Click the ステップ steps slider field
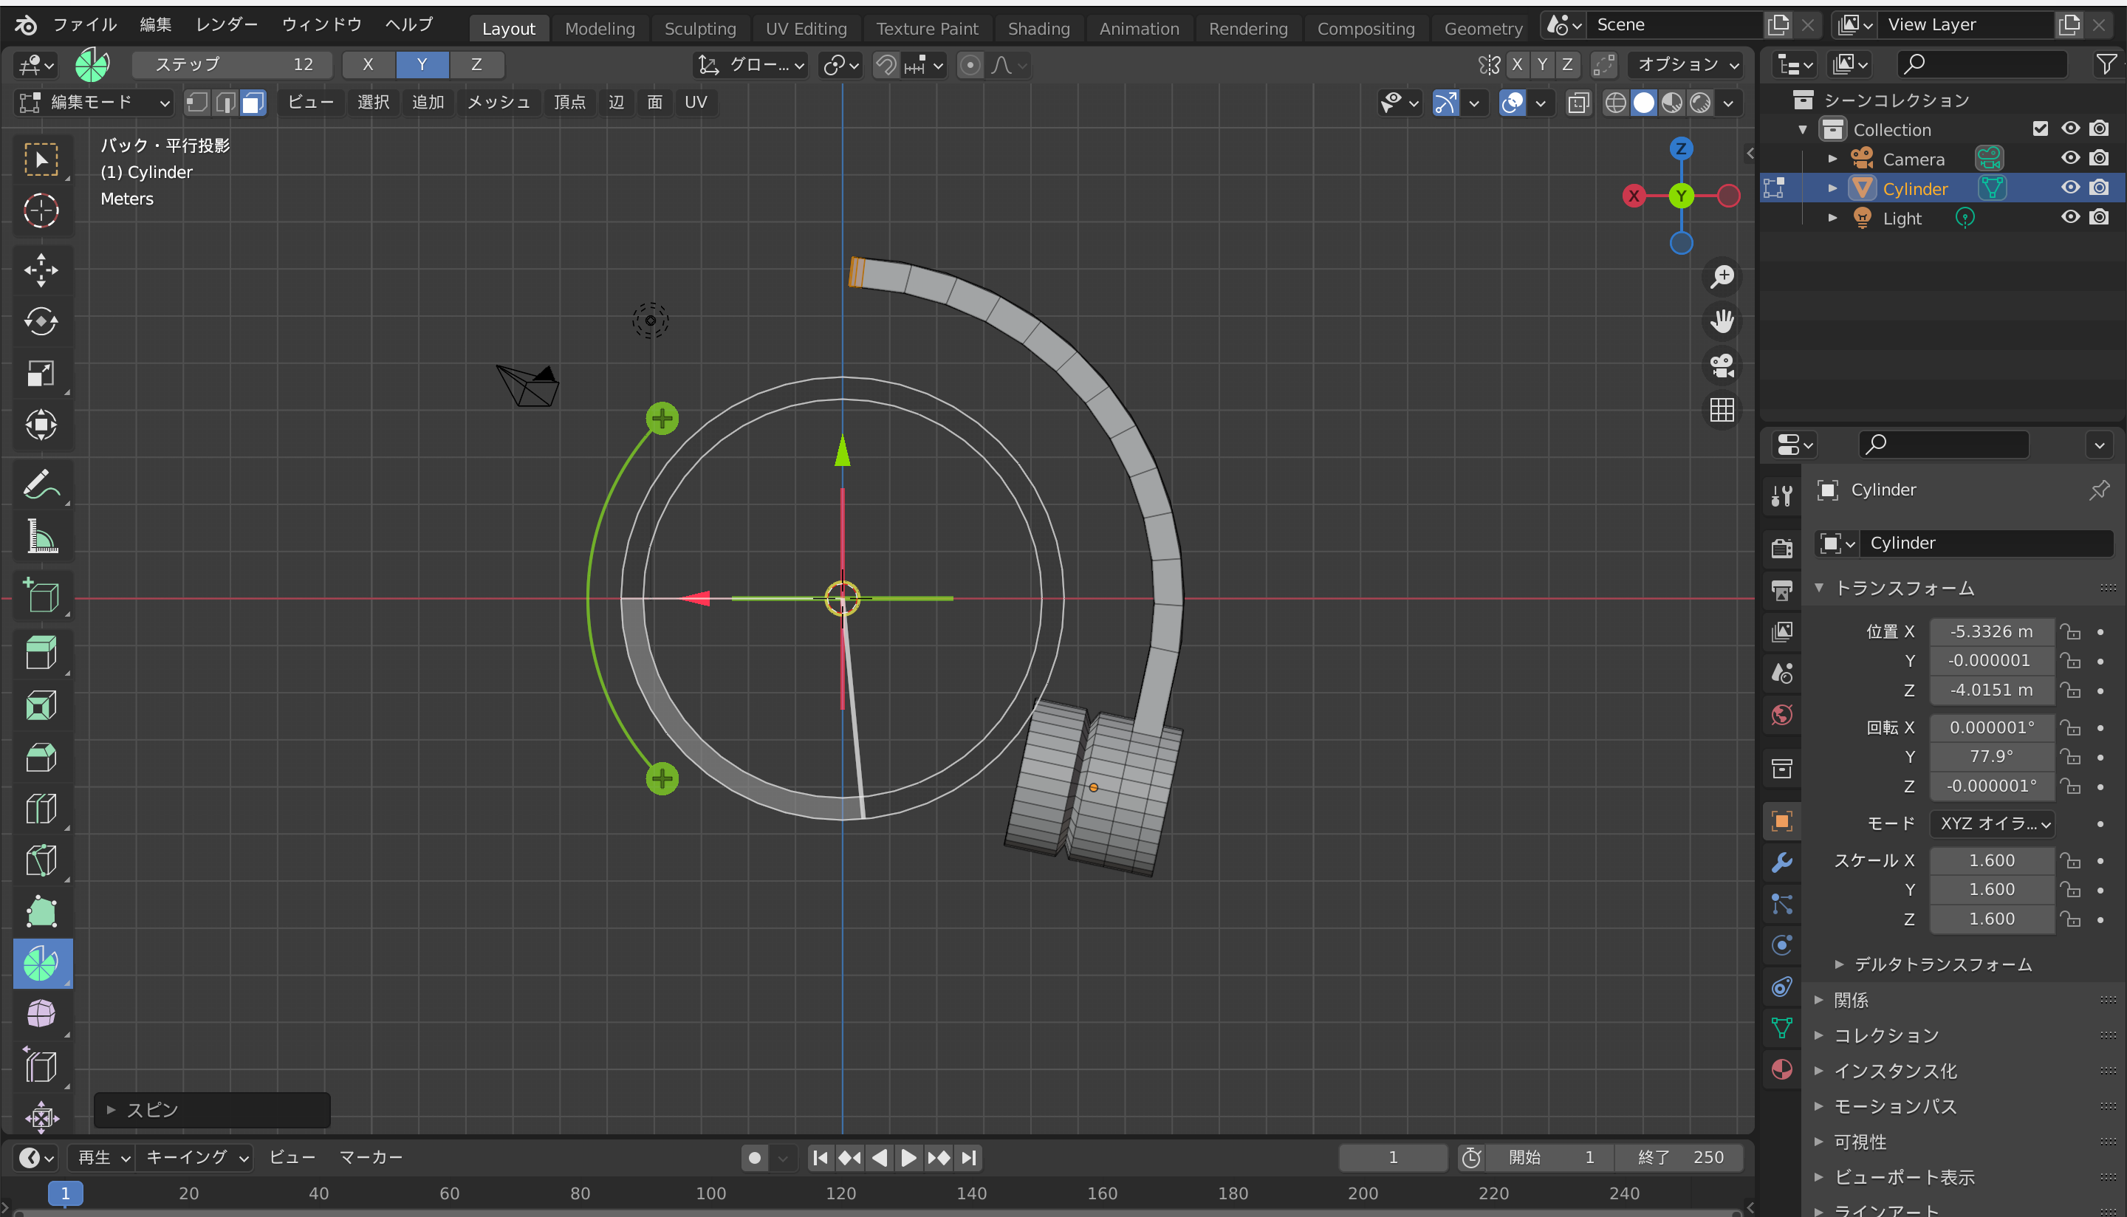The height and width of the screenshot is (1217, 2127). [233, 64]
